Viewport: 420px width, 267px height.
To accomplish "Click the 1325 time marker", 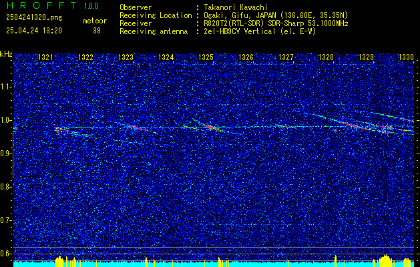I will pos(206,57).
